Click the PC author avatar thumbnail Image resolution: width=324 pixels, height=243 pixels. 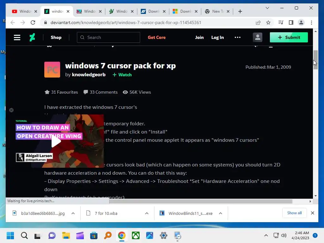(52, 70)
